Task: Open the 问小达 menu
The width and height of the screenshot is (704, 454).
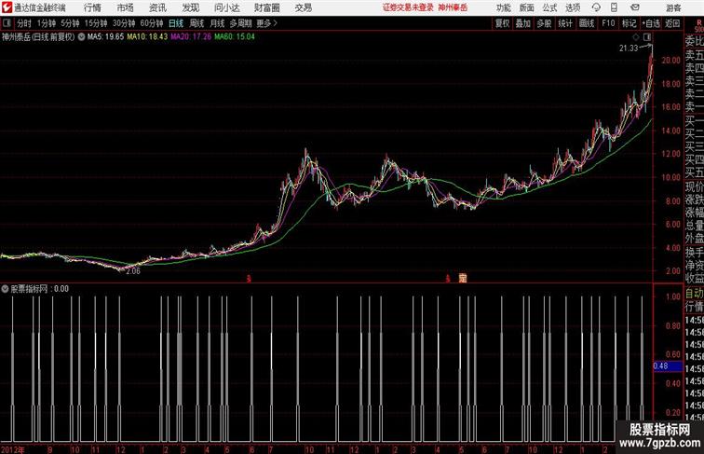Action: (226, 7)
